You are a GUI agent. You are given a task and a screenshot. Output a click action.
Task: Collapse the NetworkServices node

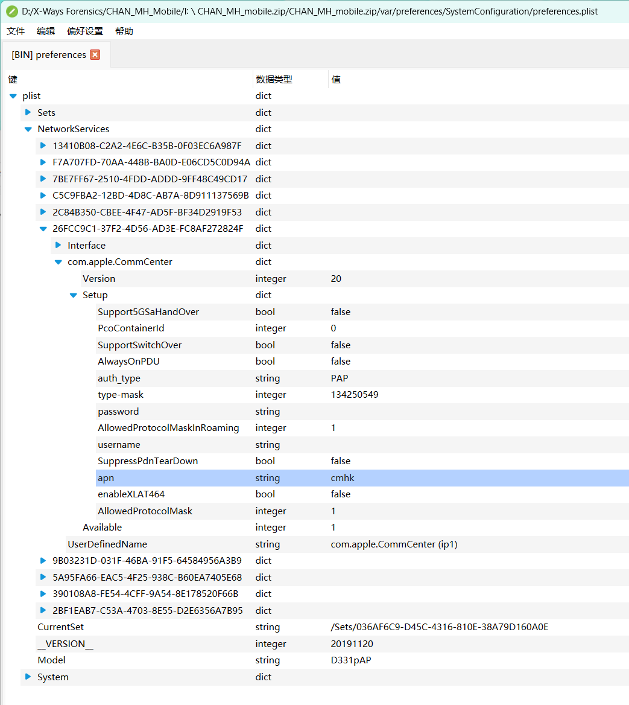click(x=28, y=129)
